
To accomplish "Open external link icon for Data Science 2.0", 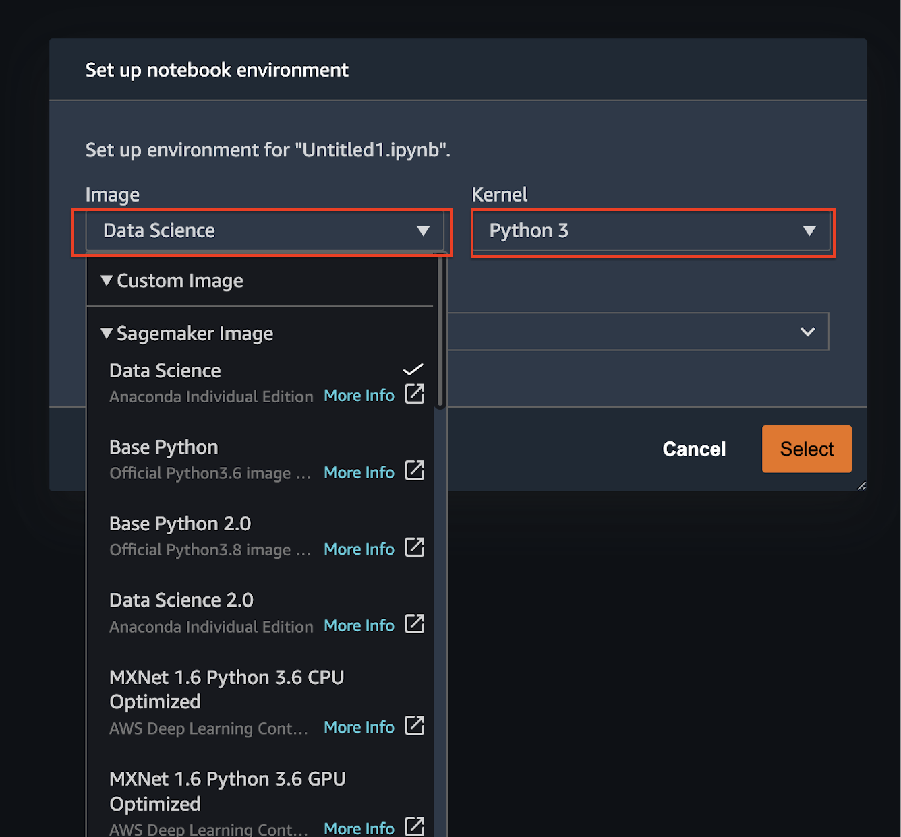I will click(414, 625).
